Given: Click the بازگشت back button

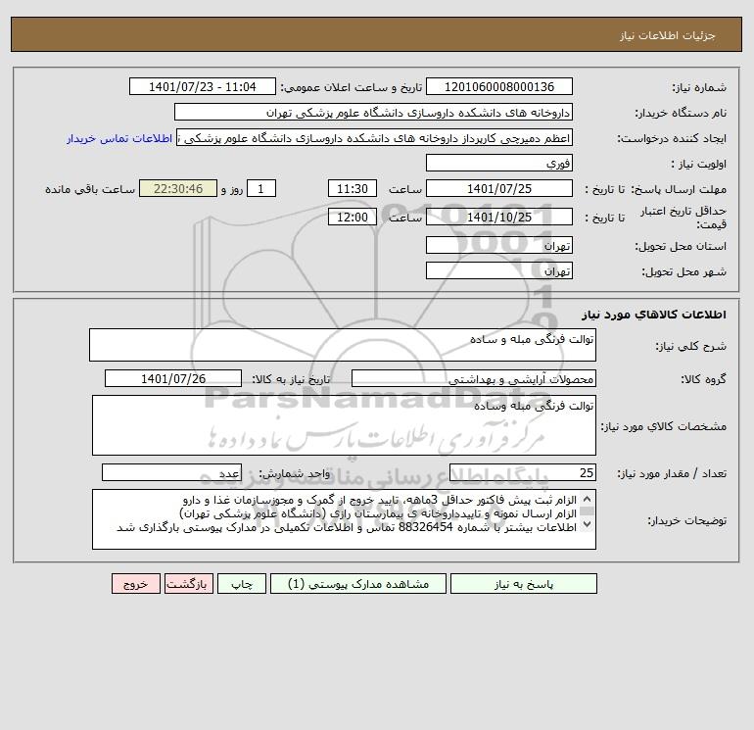Looking at the screenshot, I should pos(188,584).
